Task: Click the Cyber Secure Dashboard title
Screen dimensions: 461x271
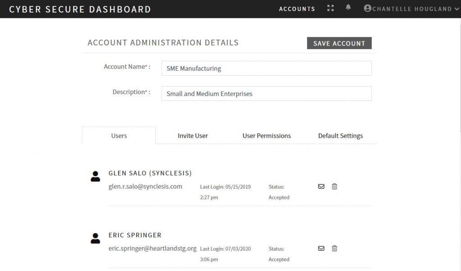Action: click(80, 9)
